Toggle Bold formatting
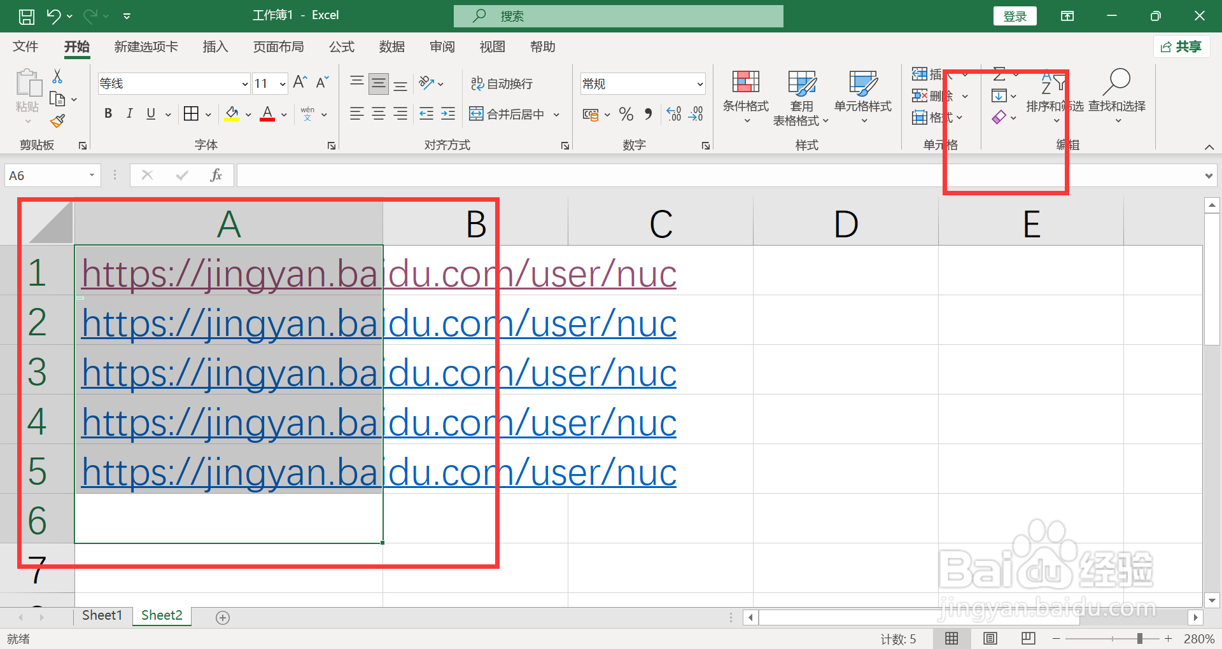 108,114
